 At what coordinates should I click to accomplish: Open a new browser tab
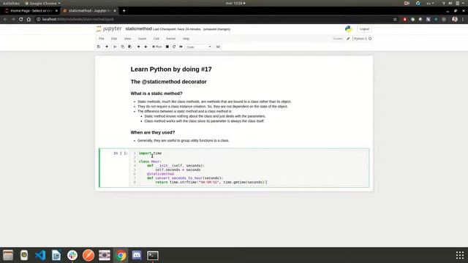point(124,11)
